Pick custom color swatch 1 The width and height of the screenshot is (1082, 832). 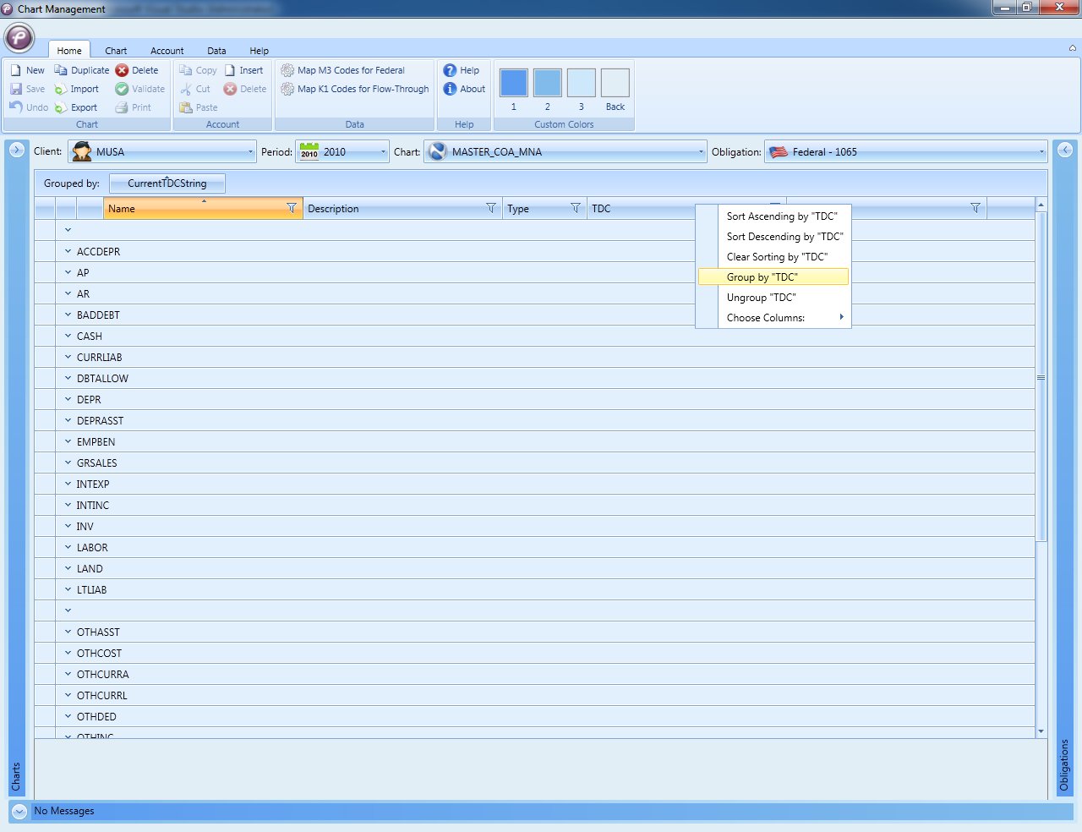[513, 83]
